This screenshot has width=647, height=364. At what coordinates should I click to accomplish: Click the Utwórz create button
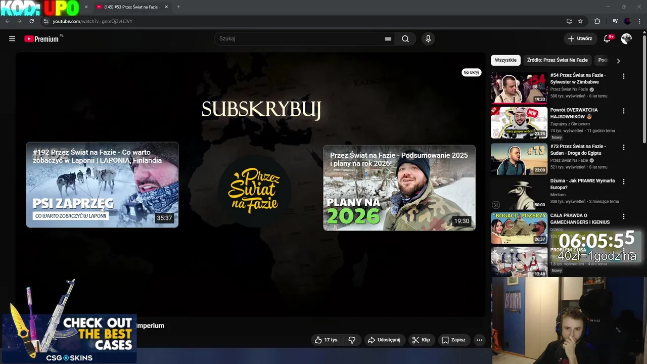pyautogui.click(x=580, y=38)
